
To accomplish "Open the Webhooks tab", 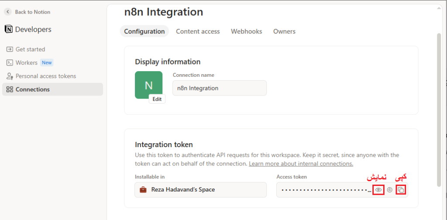I will [x=247, y=31].
